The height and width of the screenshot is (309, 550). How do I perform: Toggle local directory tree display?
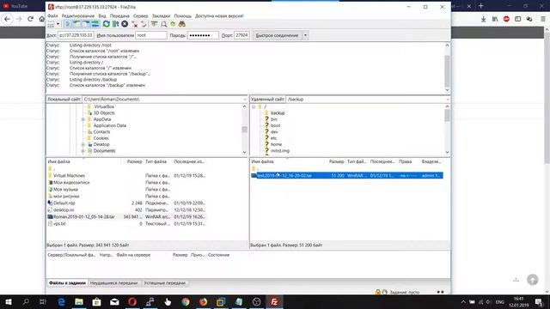pyautogui.click(x=76, y=24)
